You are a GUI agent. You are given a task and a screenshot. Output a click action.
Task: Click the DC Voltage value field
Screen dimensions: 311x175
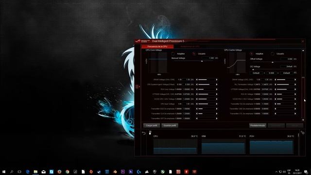point(287,67)
